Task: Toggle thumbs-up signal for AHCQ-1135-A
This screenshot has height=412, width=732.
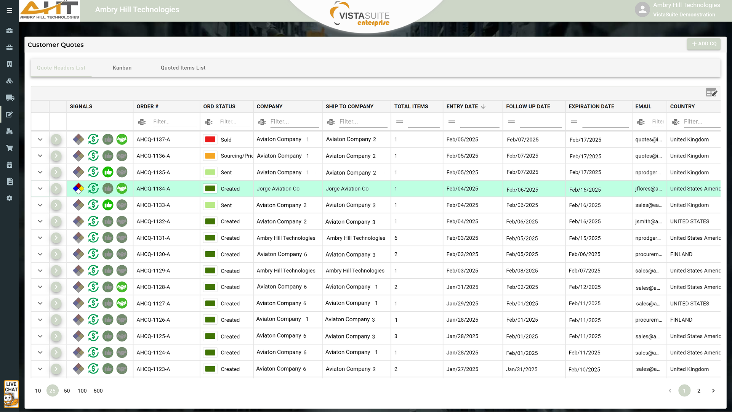Action: click(x=108, y=172)
